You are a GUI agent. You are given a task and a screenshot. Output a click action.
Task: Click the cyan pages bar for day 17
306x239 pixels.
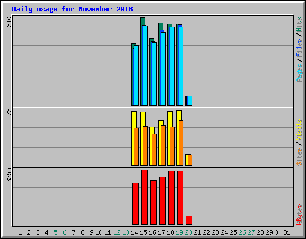pos(163,69)
